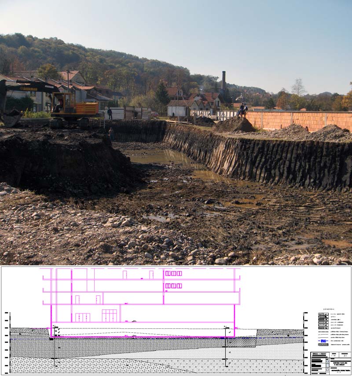This screenshot has width=352, height=376.
Task: Select the first hatch swatch in the legend
Action: pyautogui.click(x=323, y=314)
